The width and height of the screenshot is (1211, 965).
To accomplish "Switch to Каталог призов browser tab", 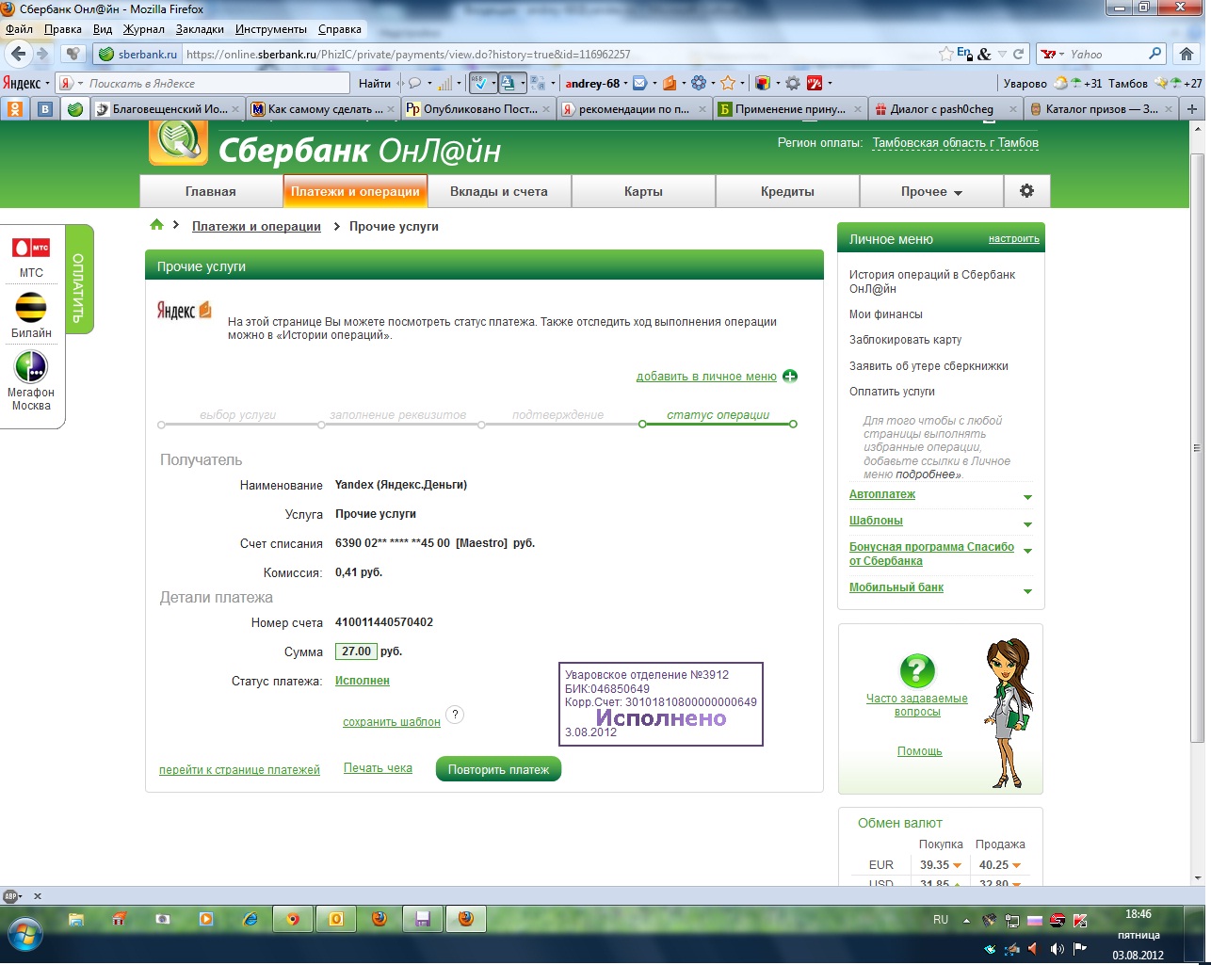I will click(1100, 108).
